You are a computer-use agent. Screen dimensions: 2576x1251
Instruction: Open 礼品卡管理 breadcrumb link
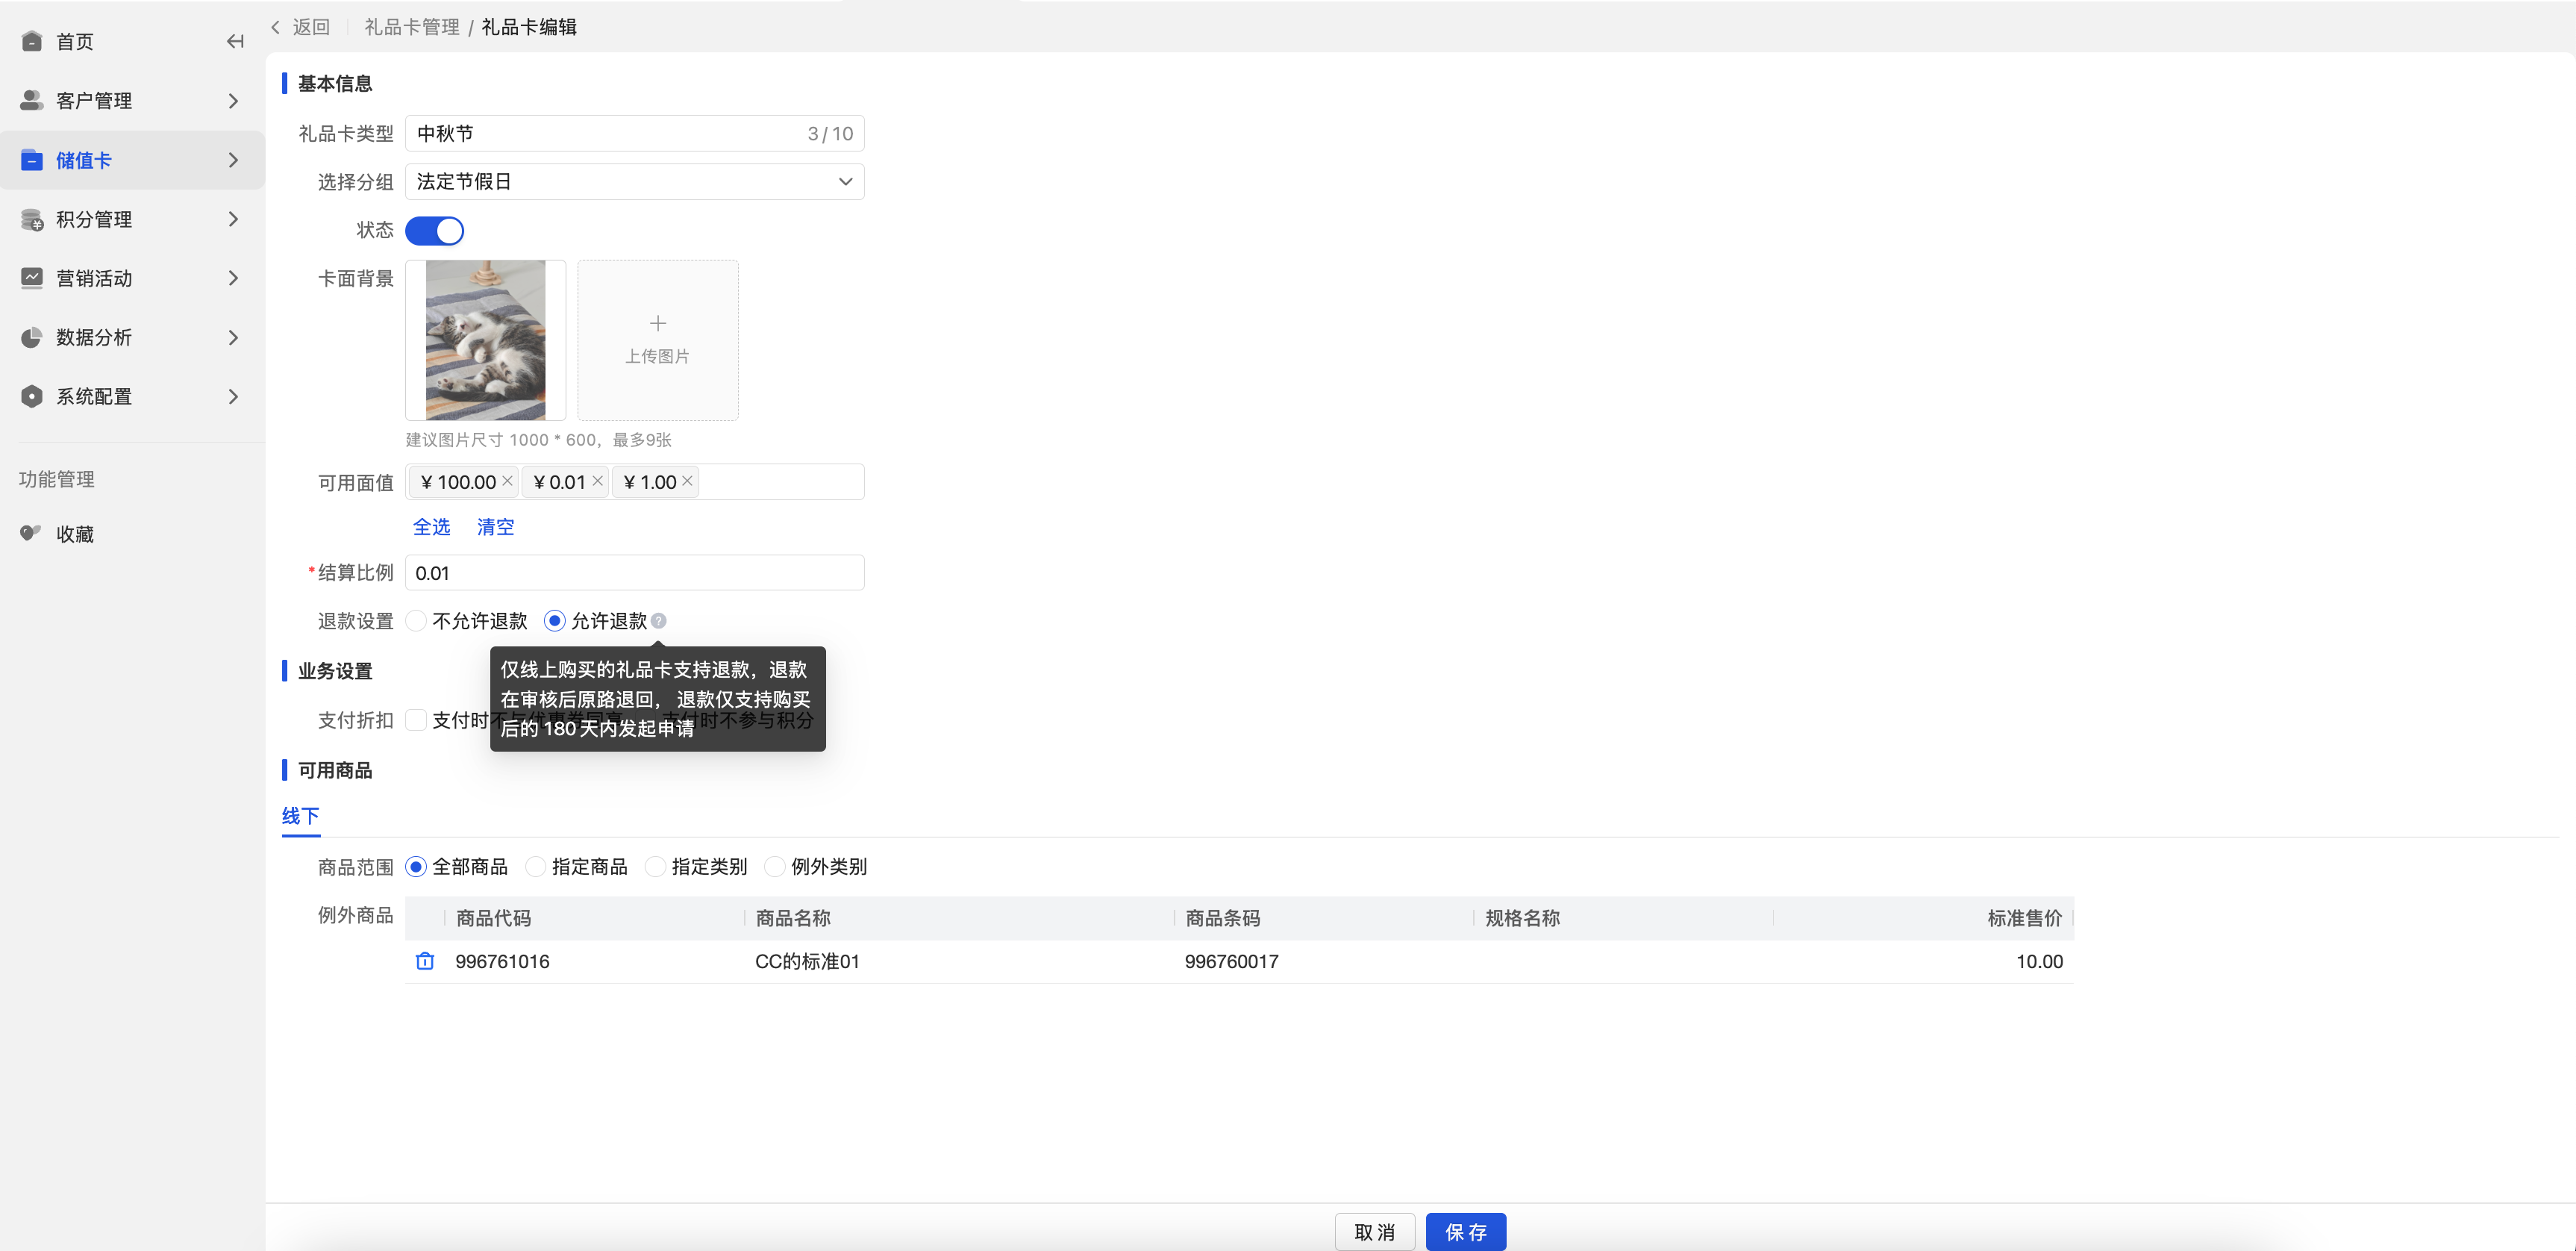(412, 27)
